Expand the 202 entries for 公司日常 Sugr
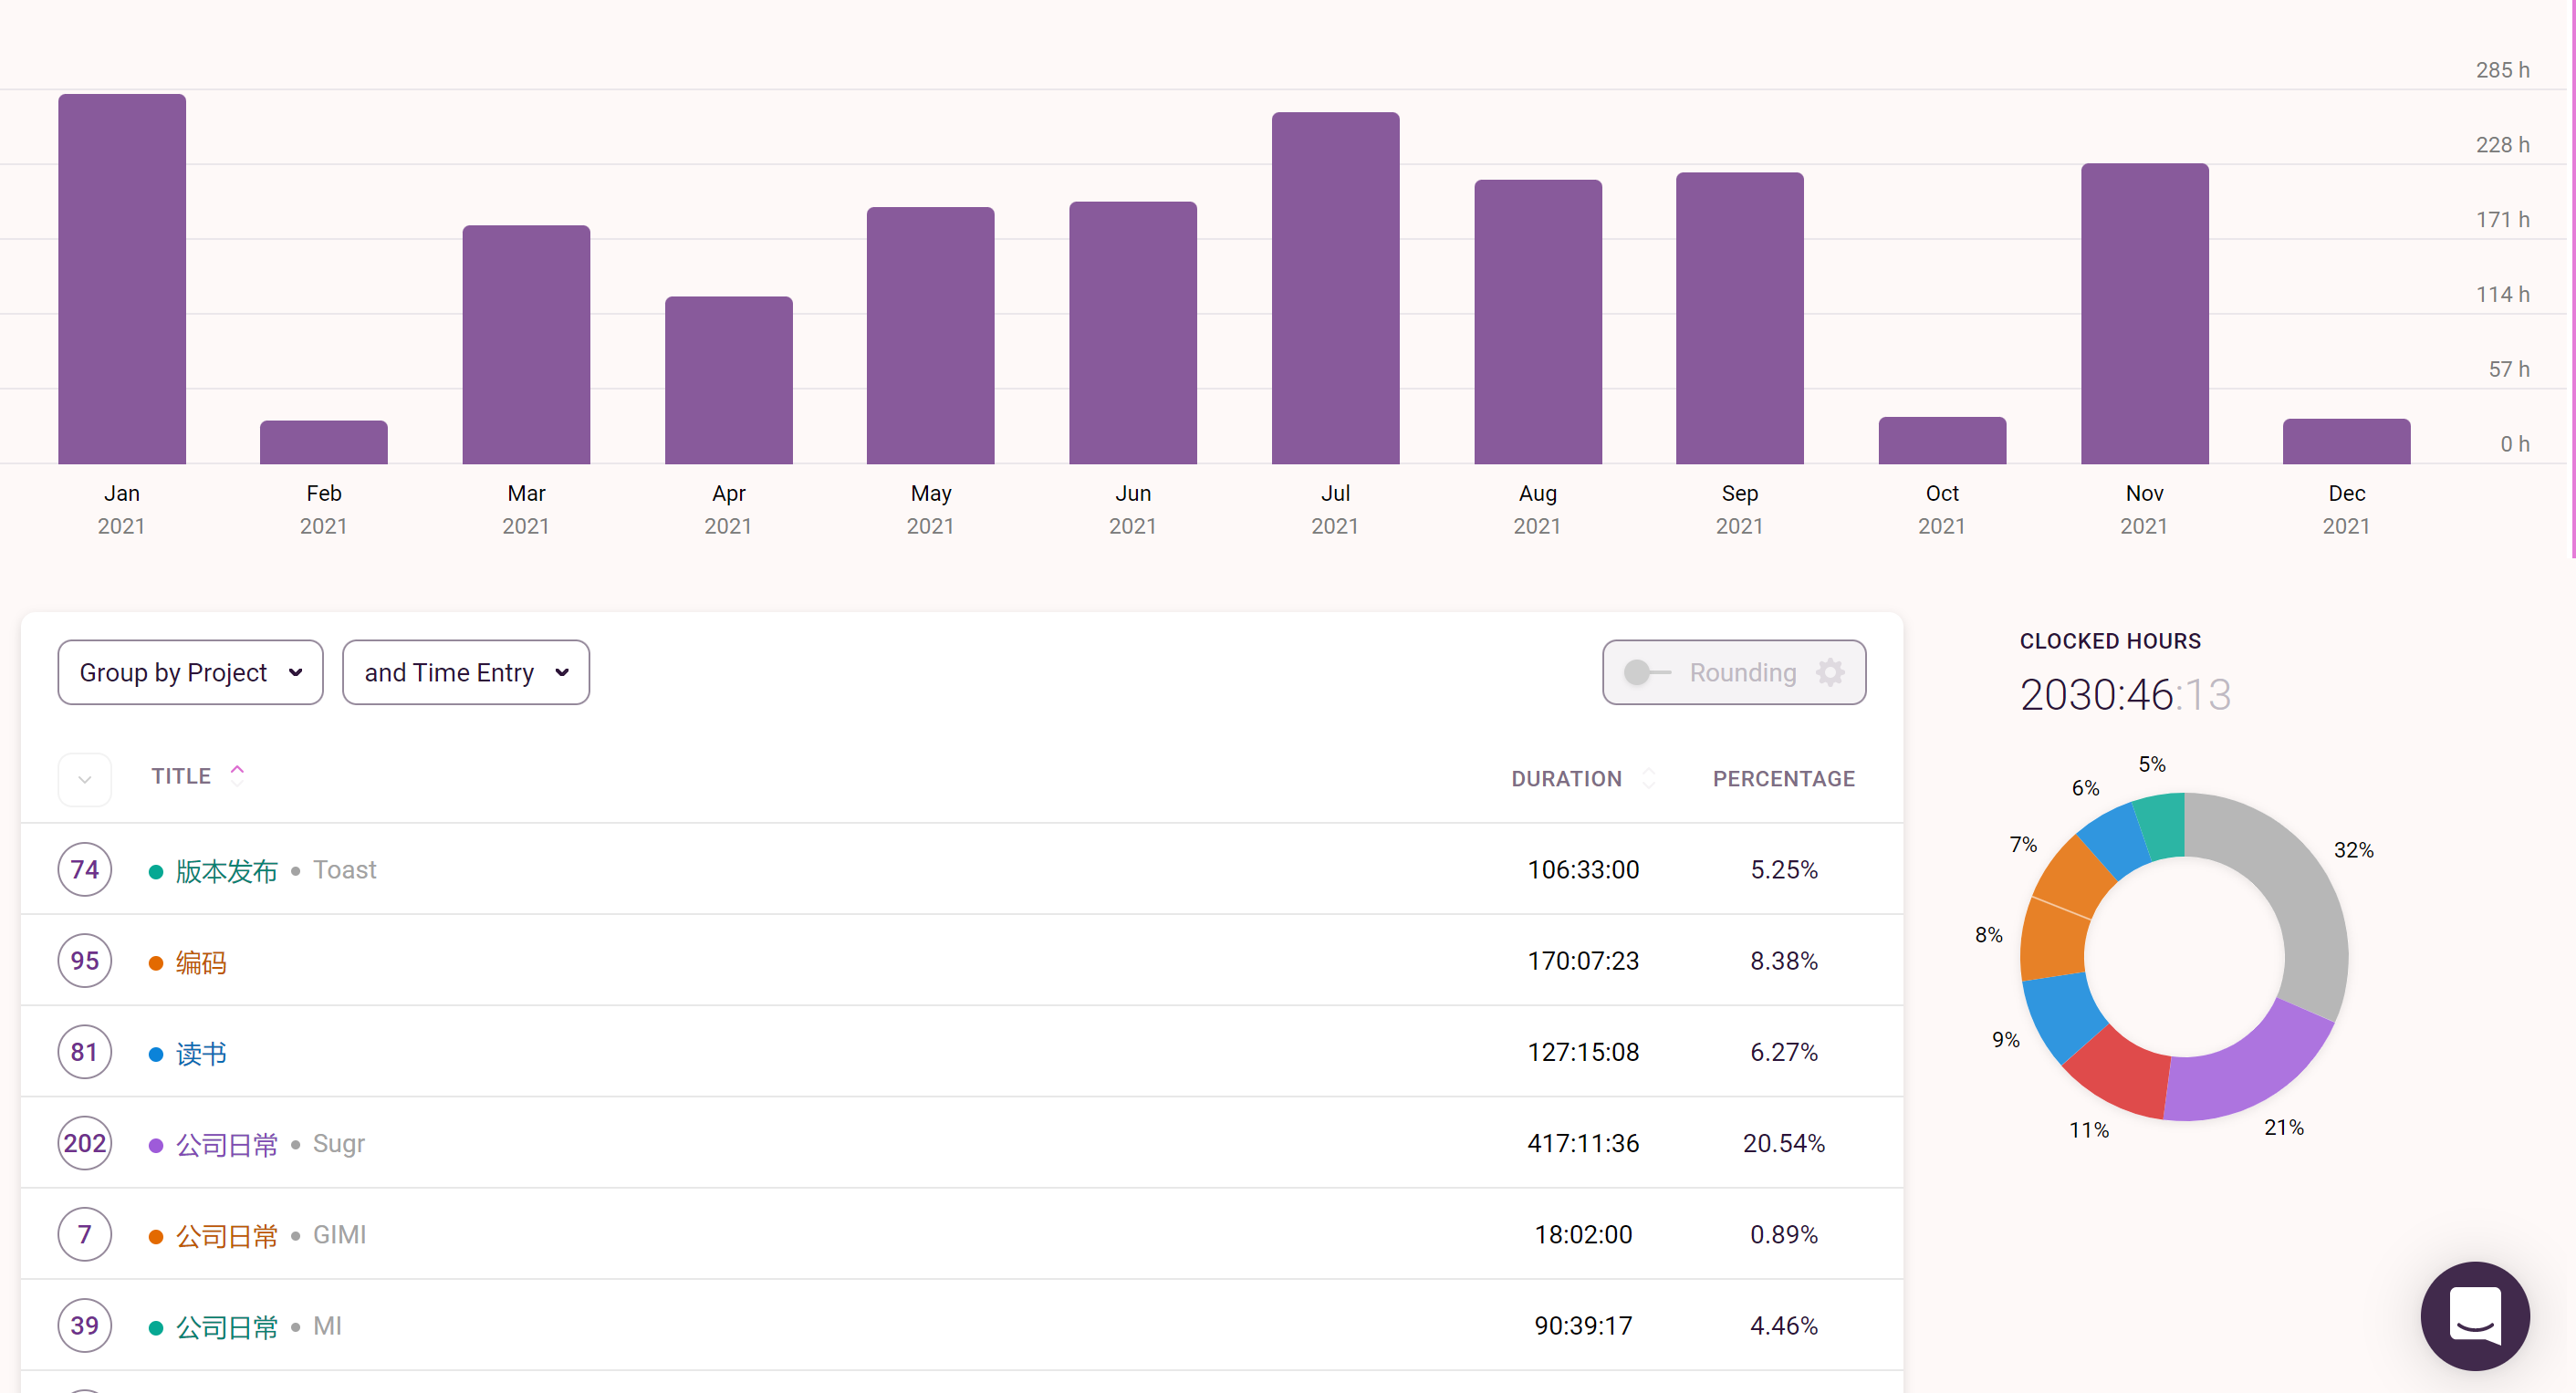The height and width of the screenshot is (1393, 2576). click(x=85, y=1143)
